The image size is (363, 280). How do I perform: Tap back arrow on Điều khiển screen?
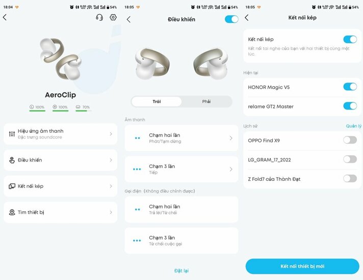[129, 19]
